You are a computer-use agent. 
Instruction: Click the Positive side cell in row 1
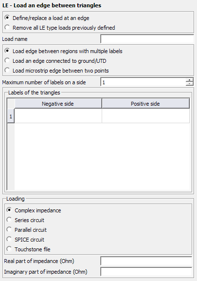click(x=145, y=116)
